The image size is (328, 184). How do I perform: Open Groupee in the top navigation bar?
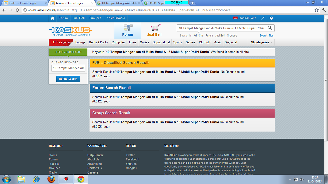95,18
